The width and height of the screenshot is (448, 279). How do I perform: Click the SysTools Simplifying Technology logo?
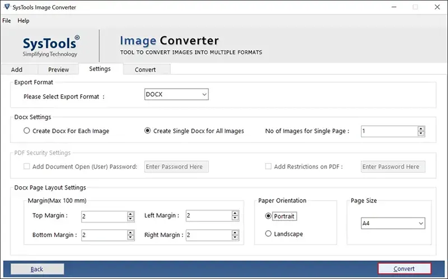click(x=51, y=46)
